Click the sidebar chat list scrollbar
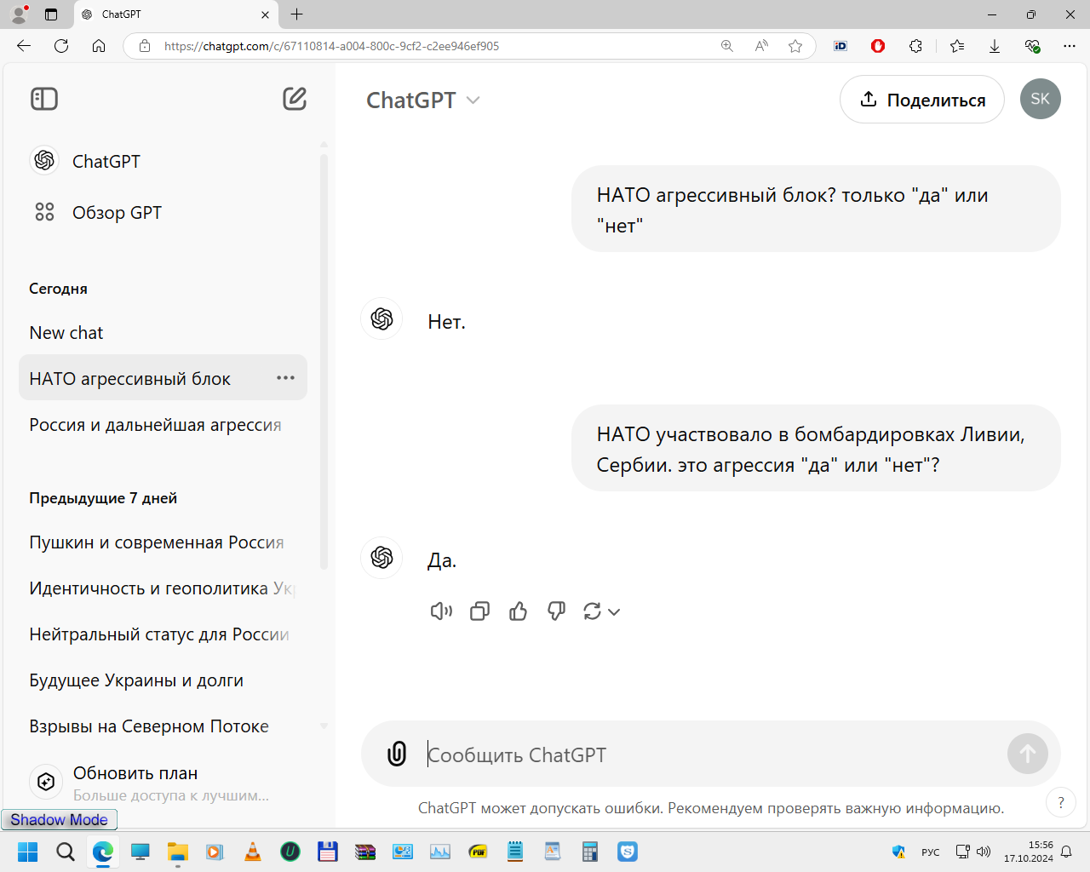 click(324, 361)
